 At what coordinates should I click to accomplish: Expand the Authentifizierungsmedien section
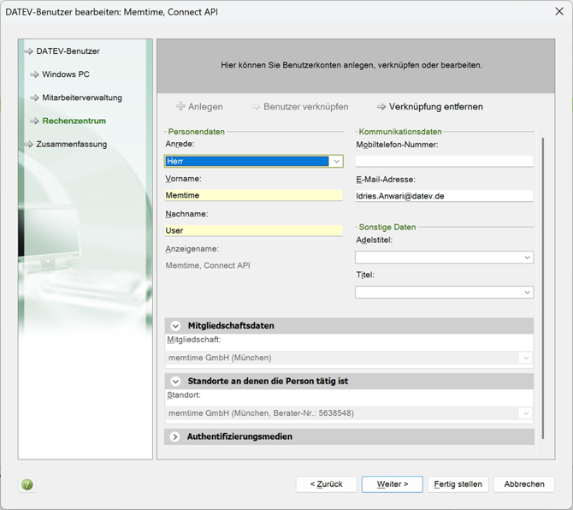[x=176, y=436]
